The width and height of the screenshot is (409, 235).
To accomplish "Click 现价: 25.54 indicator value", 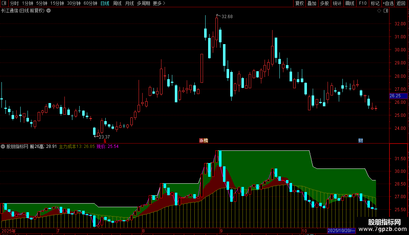I will coord(107,146).
